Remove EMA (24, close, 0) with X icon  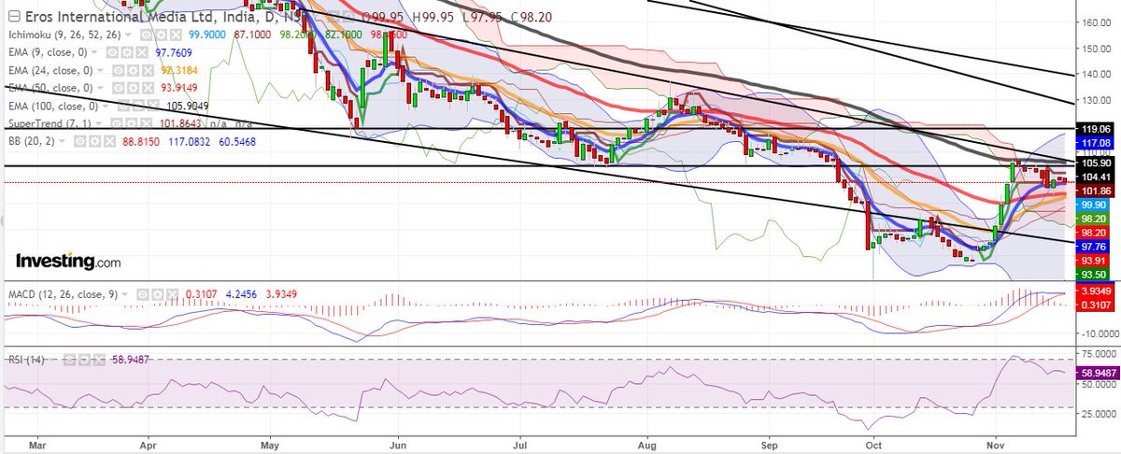pyautogui.click(x=148, y=70)
